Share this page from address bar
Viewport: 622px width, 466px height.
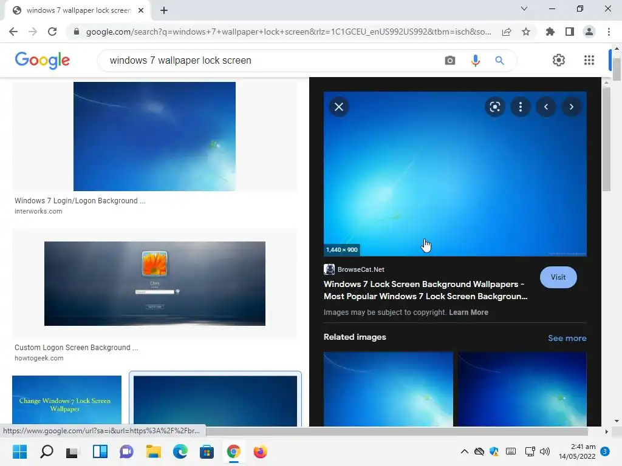(x=507, y=32)
